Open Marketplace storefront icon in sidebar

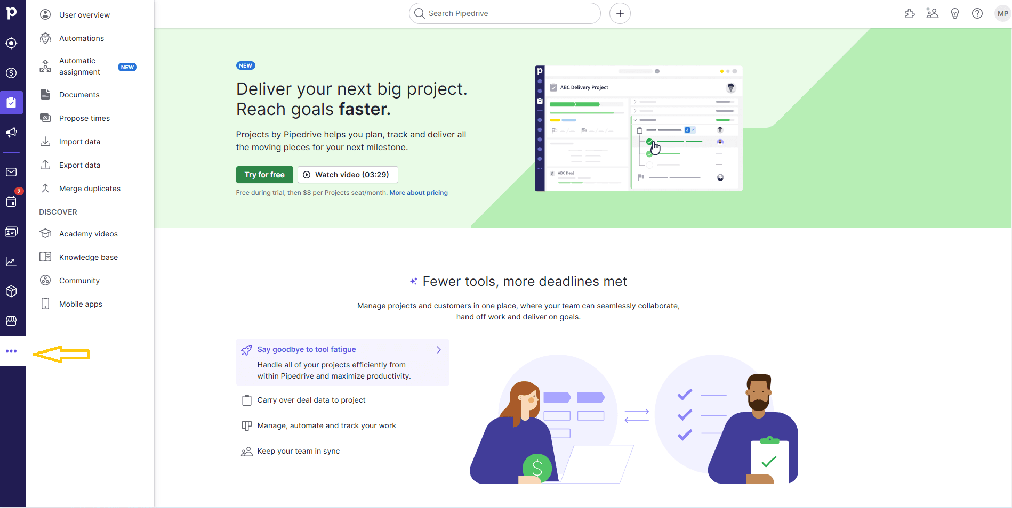11,321
